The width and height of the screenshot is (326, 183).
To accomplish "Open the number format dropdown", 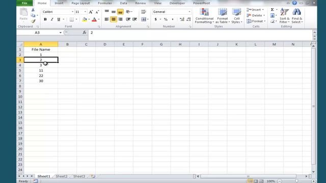I will pyautogui.click(x=189, y=12).
